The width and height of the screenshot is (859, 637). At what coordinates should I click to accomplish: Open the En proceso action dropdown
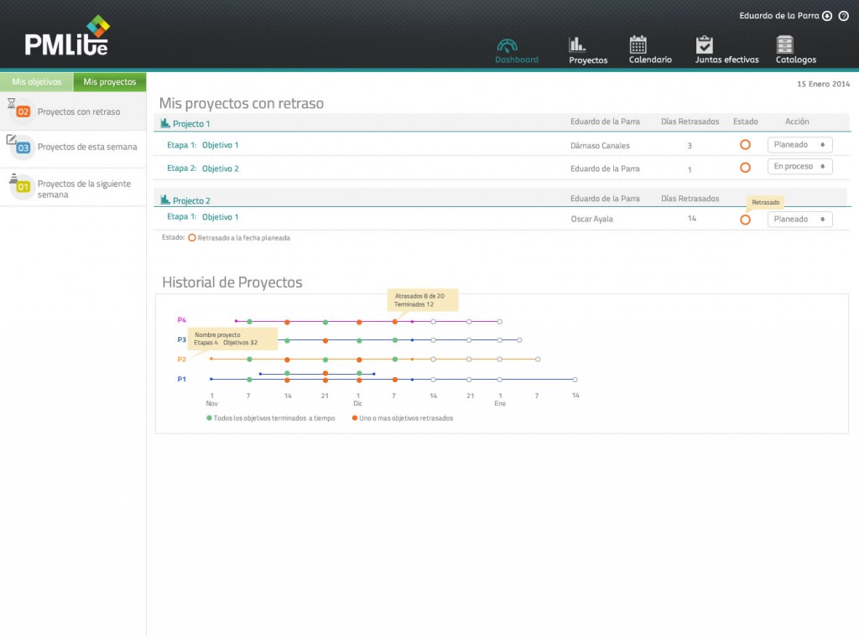click(x=799, y=166)
